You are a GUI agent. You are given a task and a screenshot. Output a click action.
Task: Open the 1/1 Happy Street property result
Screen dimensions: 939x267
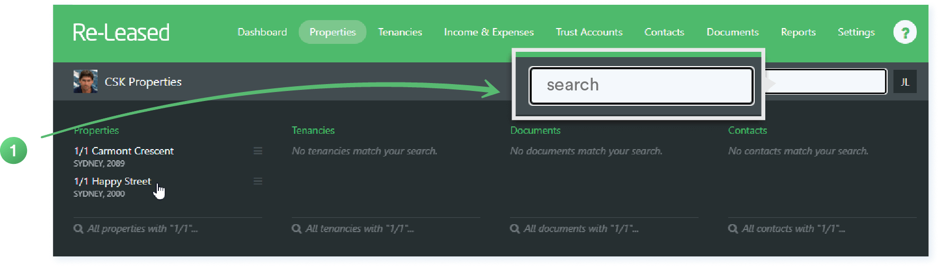tap(112, 181)
